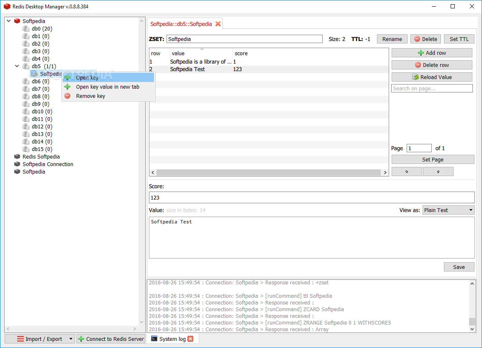This screenshot has width=482, height=348.
Task: Go to next page with right arrow button
Action: point(438,171)
